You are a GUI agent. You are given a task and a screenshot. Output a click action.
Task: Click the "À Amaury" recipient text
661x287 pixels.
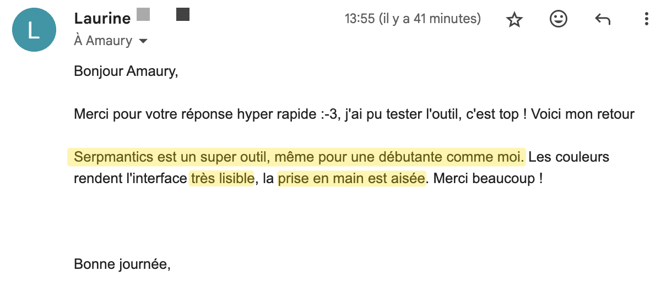(103, 41)
